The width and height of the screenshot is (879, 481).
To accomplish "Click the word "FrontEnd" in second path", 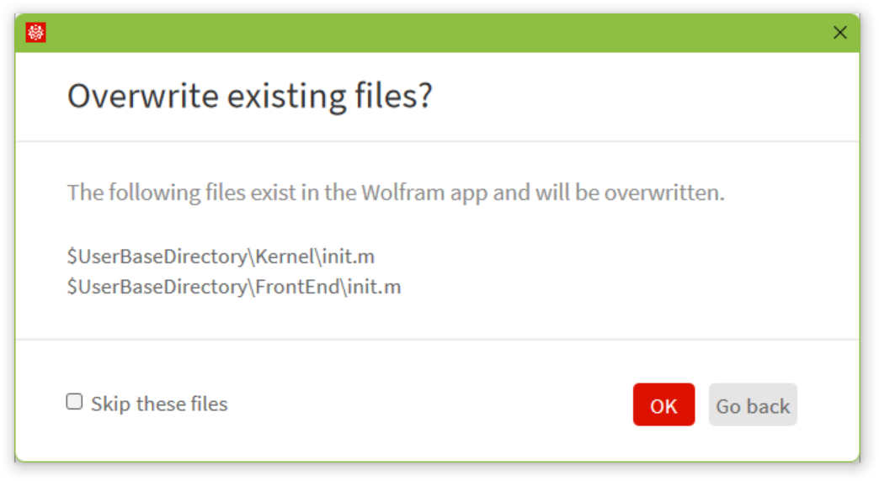I will tap(296, 287).
